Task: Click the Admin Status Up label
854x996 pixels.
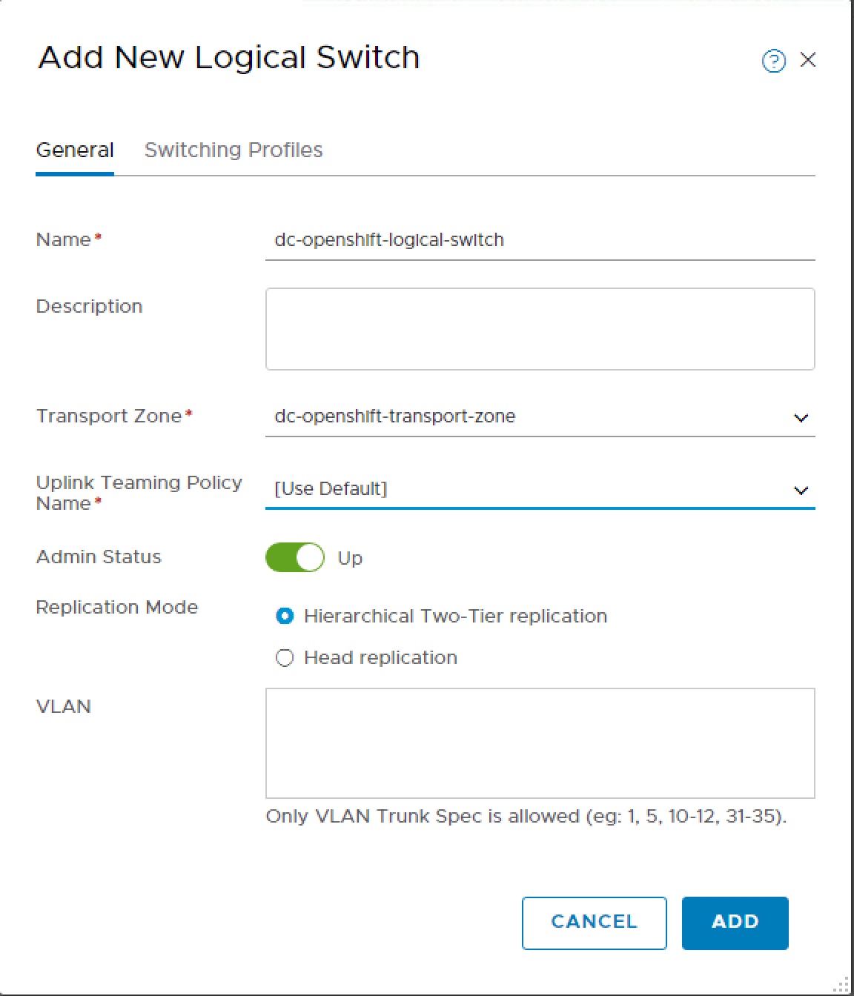Action: pyautogui.click(x=351, y=558)
